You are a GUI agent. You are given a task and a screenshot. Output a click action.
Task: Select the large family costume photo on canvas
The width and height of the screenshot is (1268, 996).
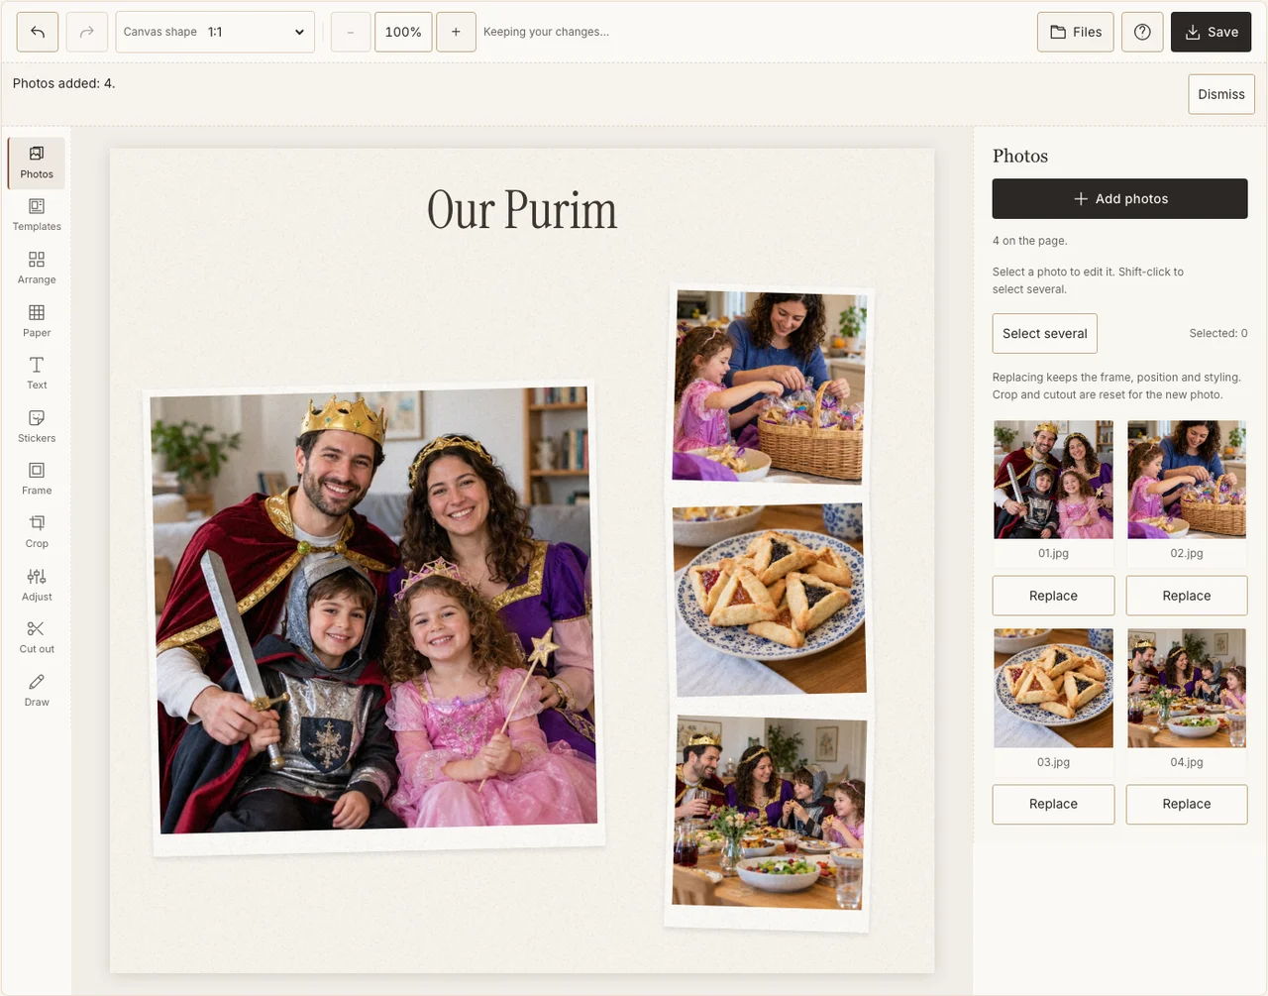(374, 616)
